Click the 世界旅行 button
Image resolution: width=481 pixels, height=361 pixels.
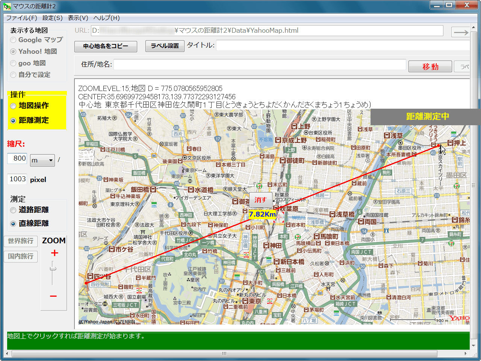21,241
